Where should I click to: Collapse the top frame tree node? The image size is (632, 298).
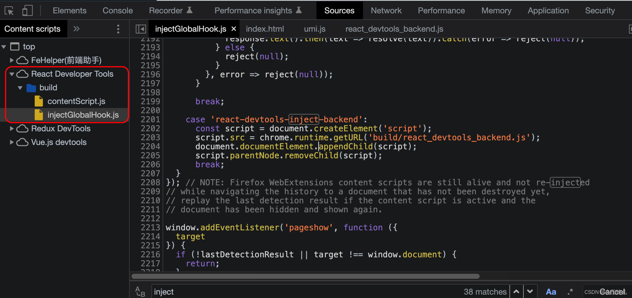click(x=4, y=46)
